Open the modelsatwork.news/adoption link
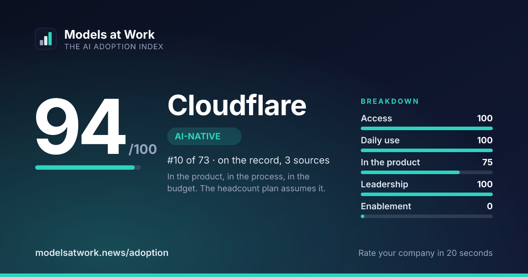The width and height of the screenshot is (528, 277). pos(102,253)
